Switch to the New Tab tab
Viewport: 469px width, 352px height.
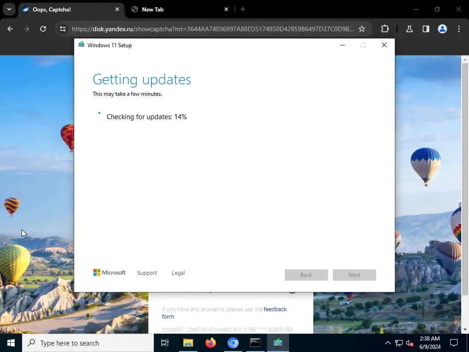[180, 10]
